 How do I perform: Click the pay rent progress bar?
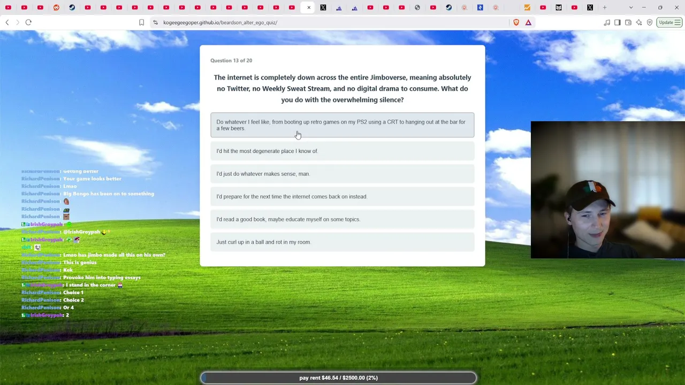point(339,378)
